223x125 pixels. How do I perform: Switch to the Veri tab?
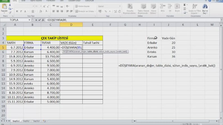62,1
